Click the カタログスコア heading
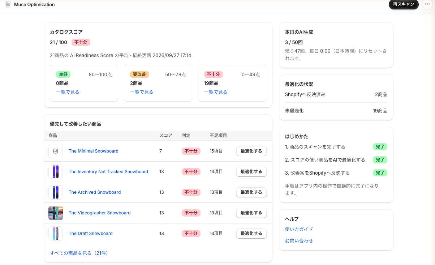Screen dimensions: 435x265 (66, 32)
